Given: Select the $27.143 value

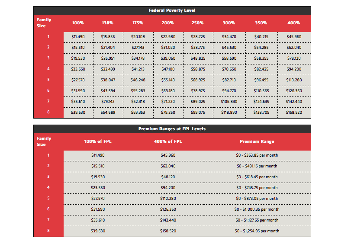Looking at the screenshot, I should click(x=138, y=48).
